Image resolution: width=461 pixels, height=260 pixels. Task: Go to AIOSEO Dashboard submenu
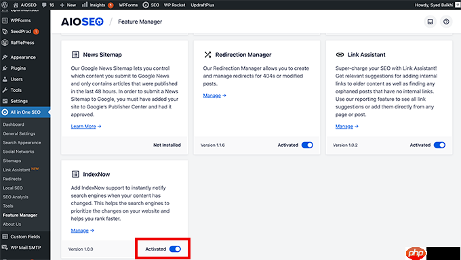point(14,125)
